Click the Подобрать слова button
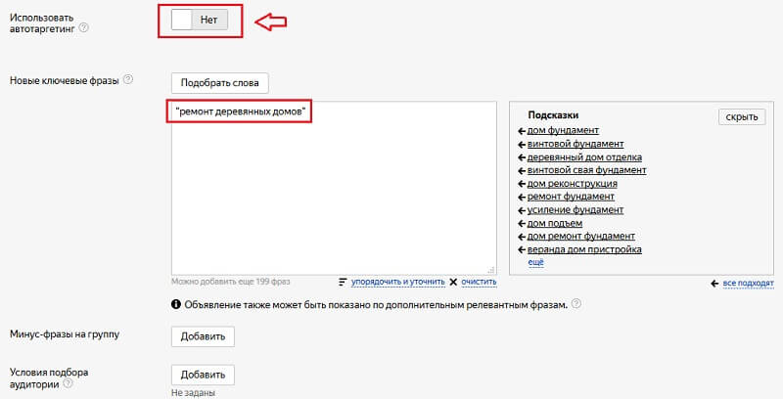 coord(219,83)
